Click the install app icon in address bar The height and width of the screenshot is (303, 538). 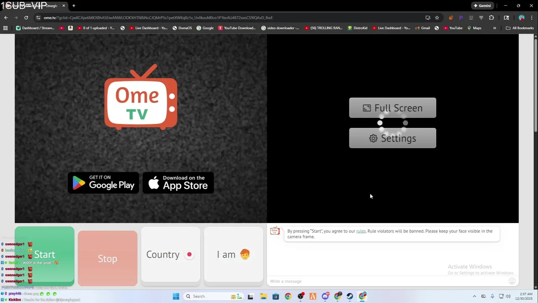pyautogui.click(x=427, y=18)
